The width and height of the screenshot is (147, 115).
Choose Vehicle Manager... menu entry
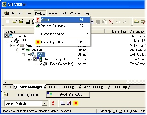click(x=62, y=25)
